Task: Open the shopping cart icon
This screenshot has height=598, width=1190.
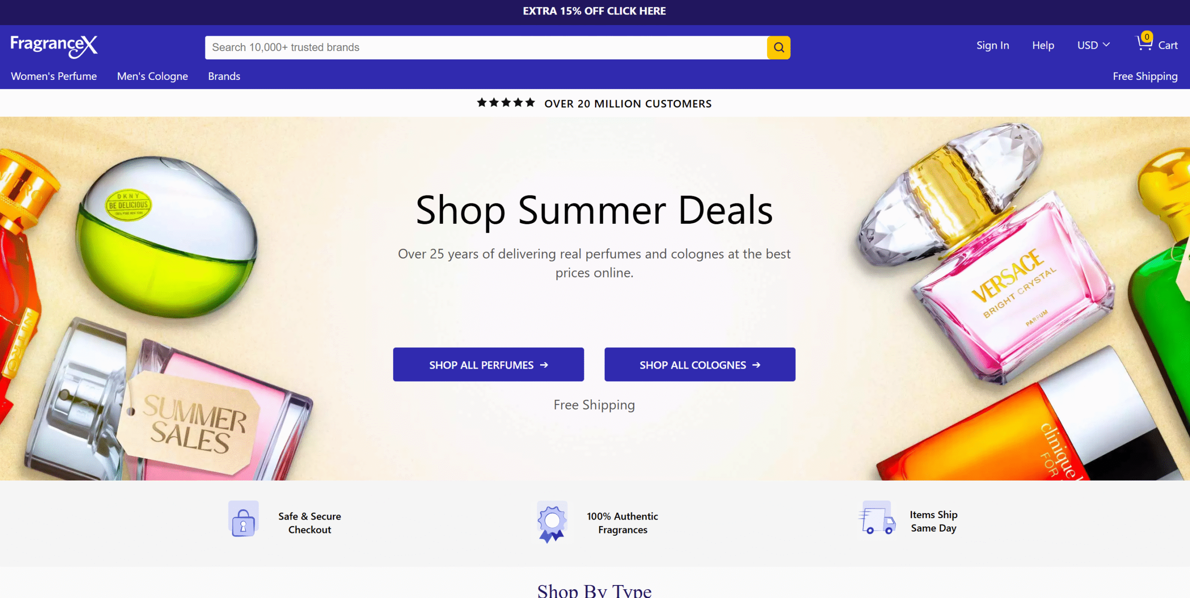Action: click(1144, 43)
